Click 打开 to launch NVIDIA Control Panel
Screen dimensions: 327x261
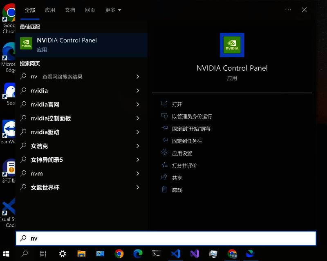(x=177, y=104)
